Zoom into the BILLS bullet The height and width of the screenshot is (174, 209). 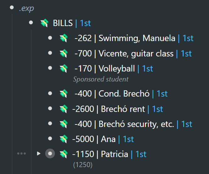(x=31, y=22)
